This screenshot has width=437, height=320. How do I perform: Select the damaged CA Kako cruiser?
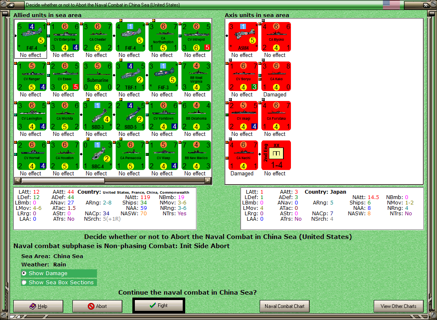276,76
